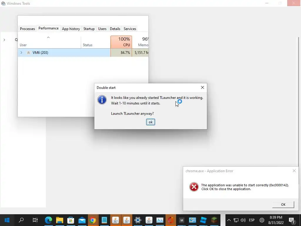Expand the VM6 (203) user row
Screen dimensions: 301x226
click(x=21, y=52)
